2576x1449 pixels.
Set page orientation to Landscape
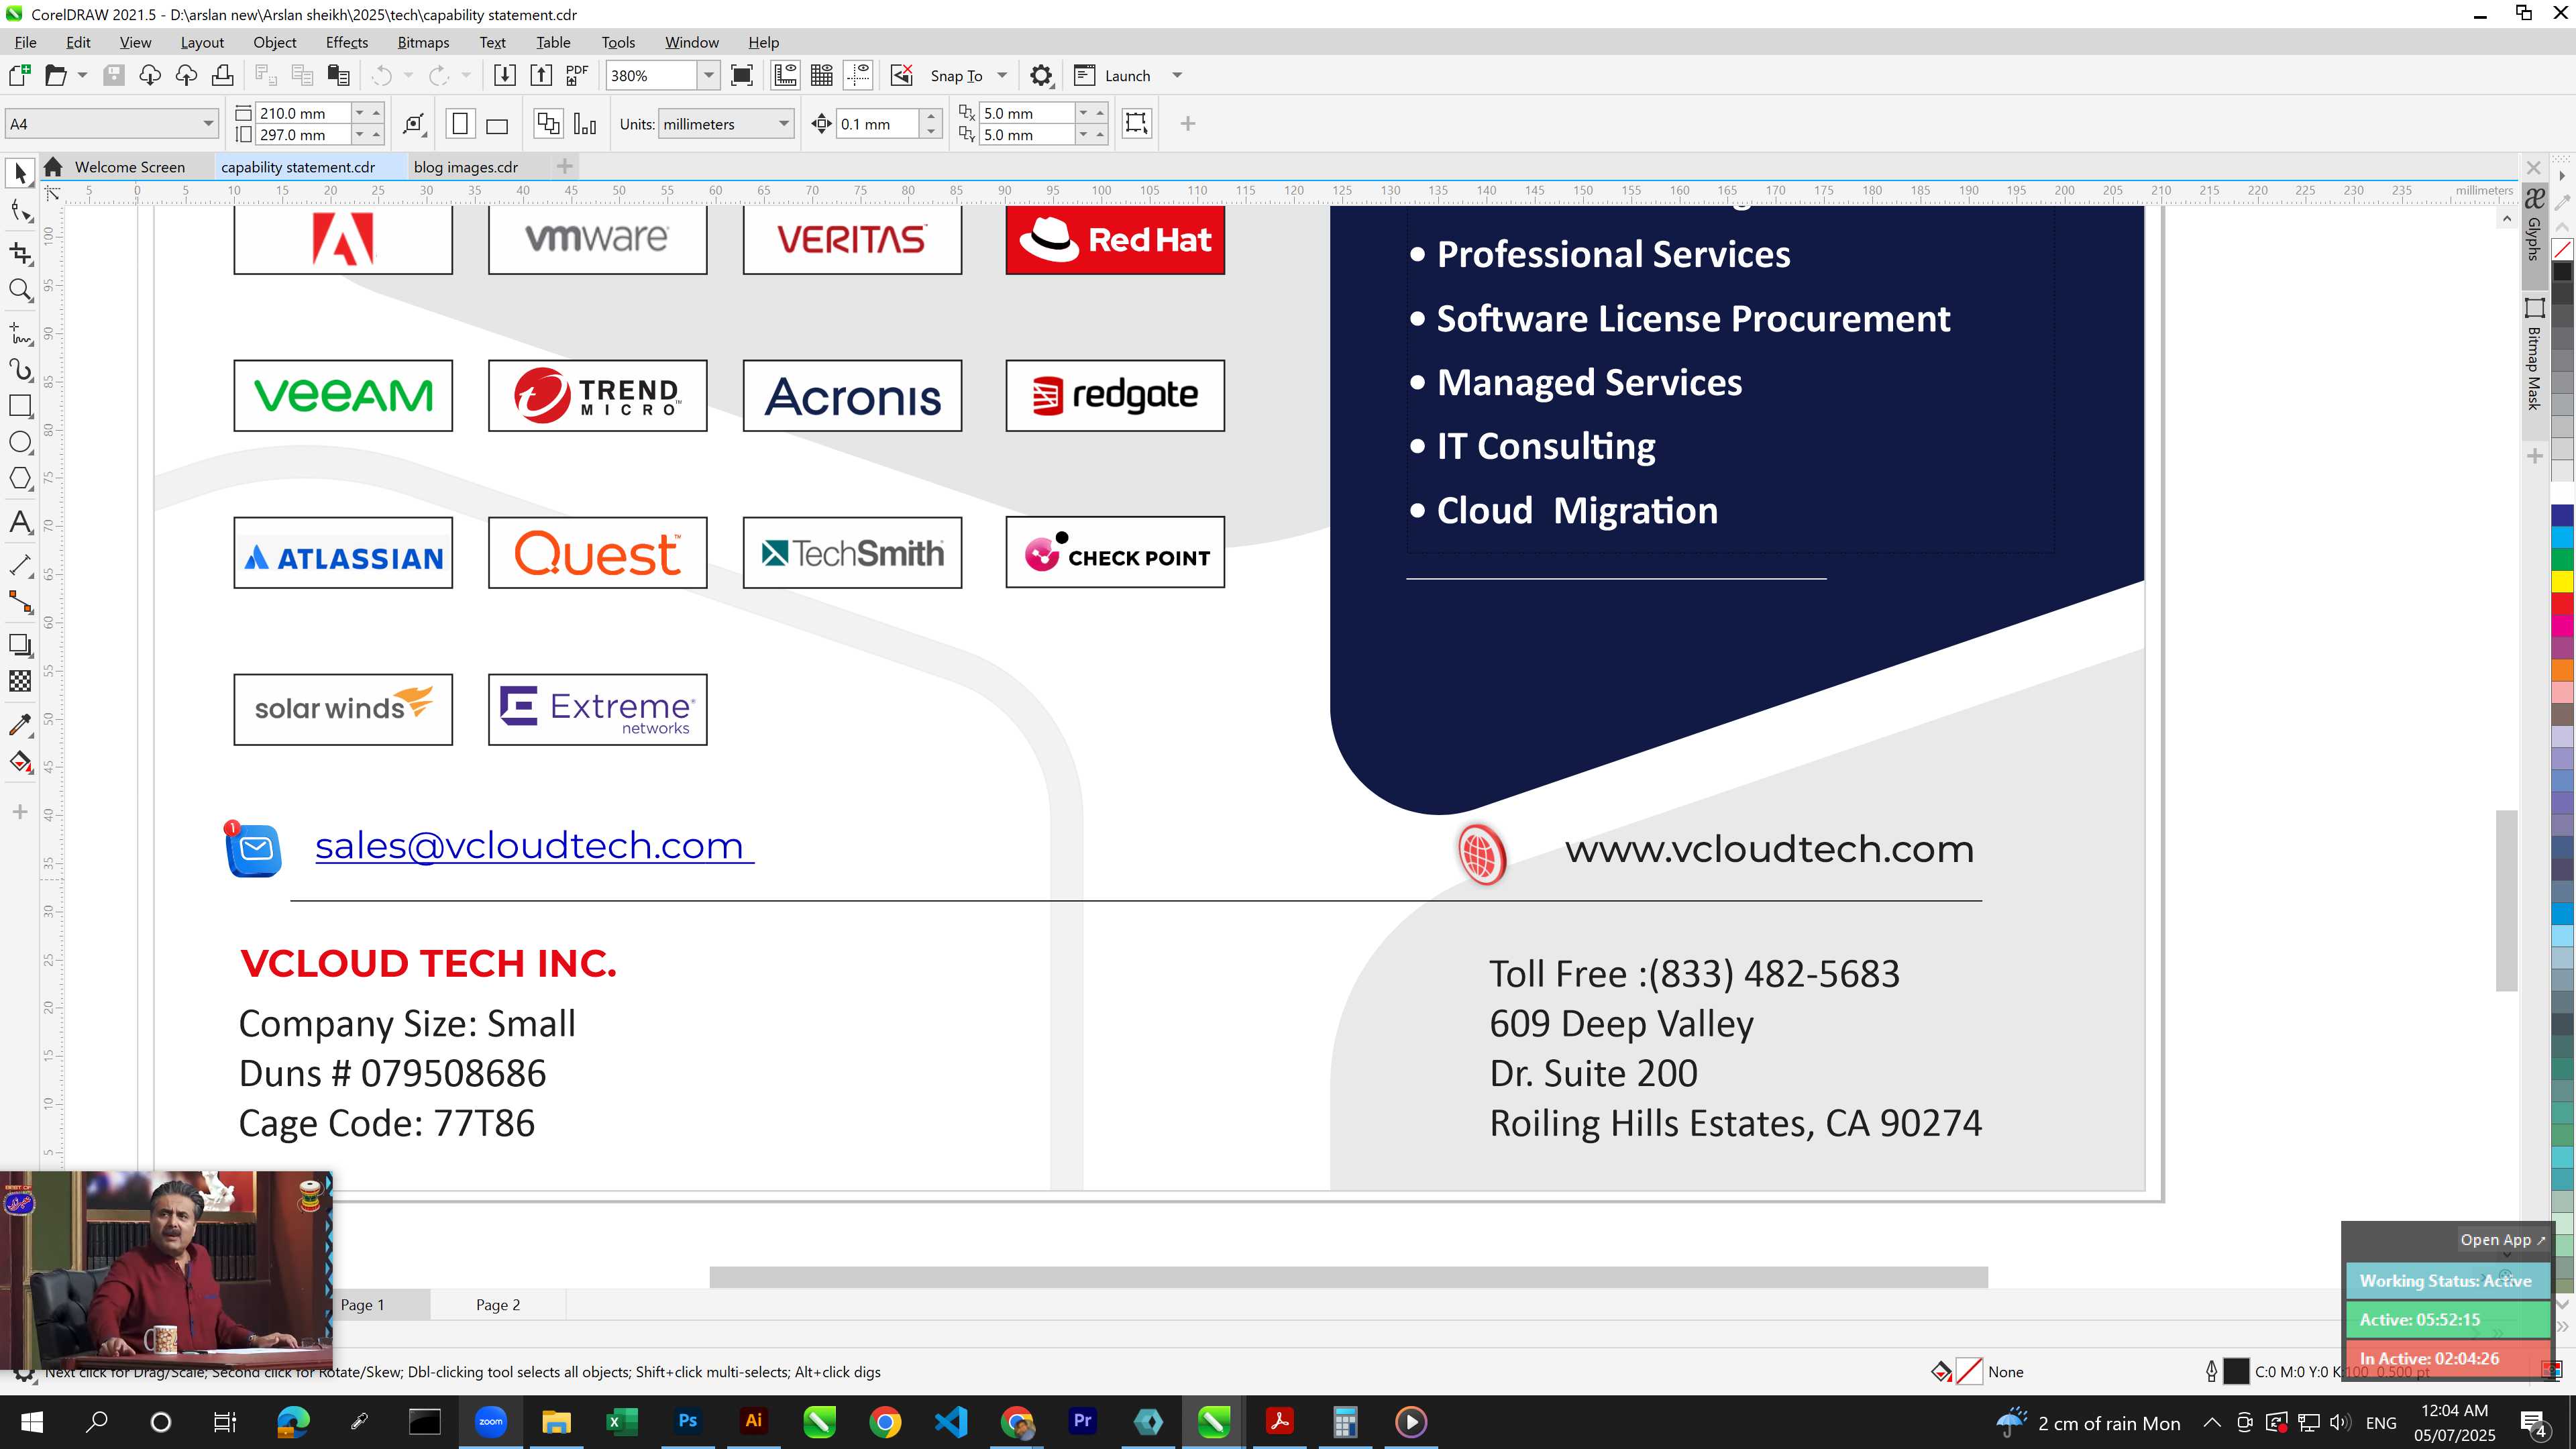(x=497, y=124)
